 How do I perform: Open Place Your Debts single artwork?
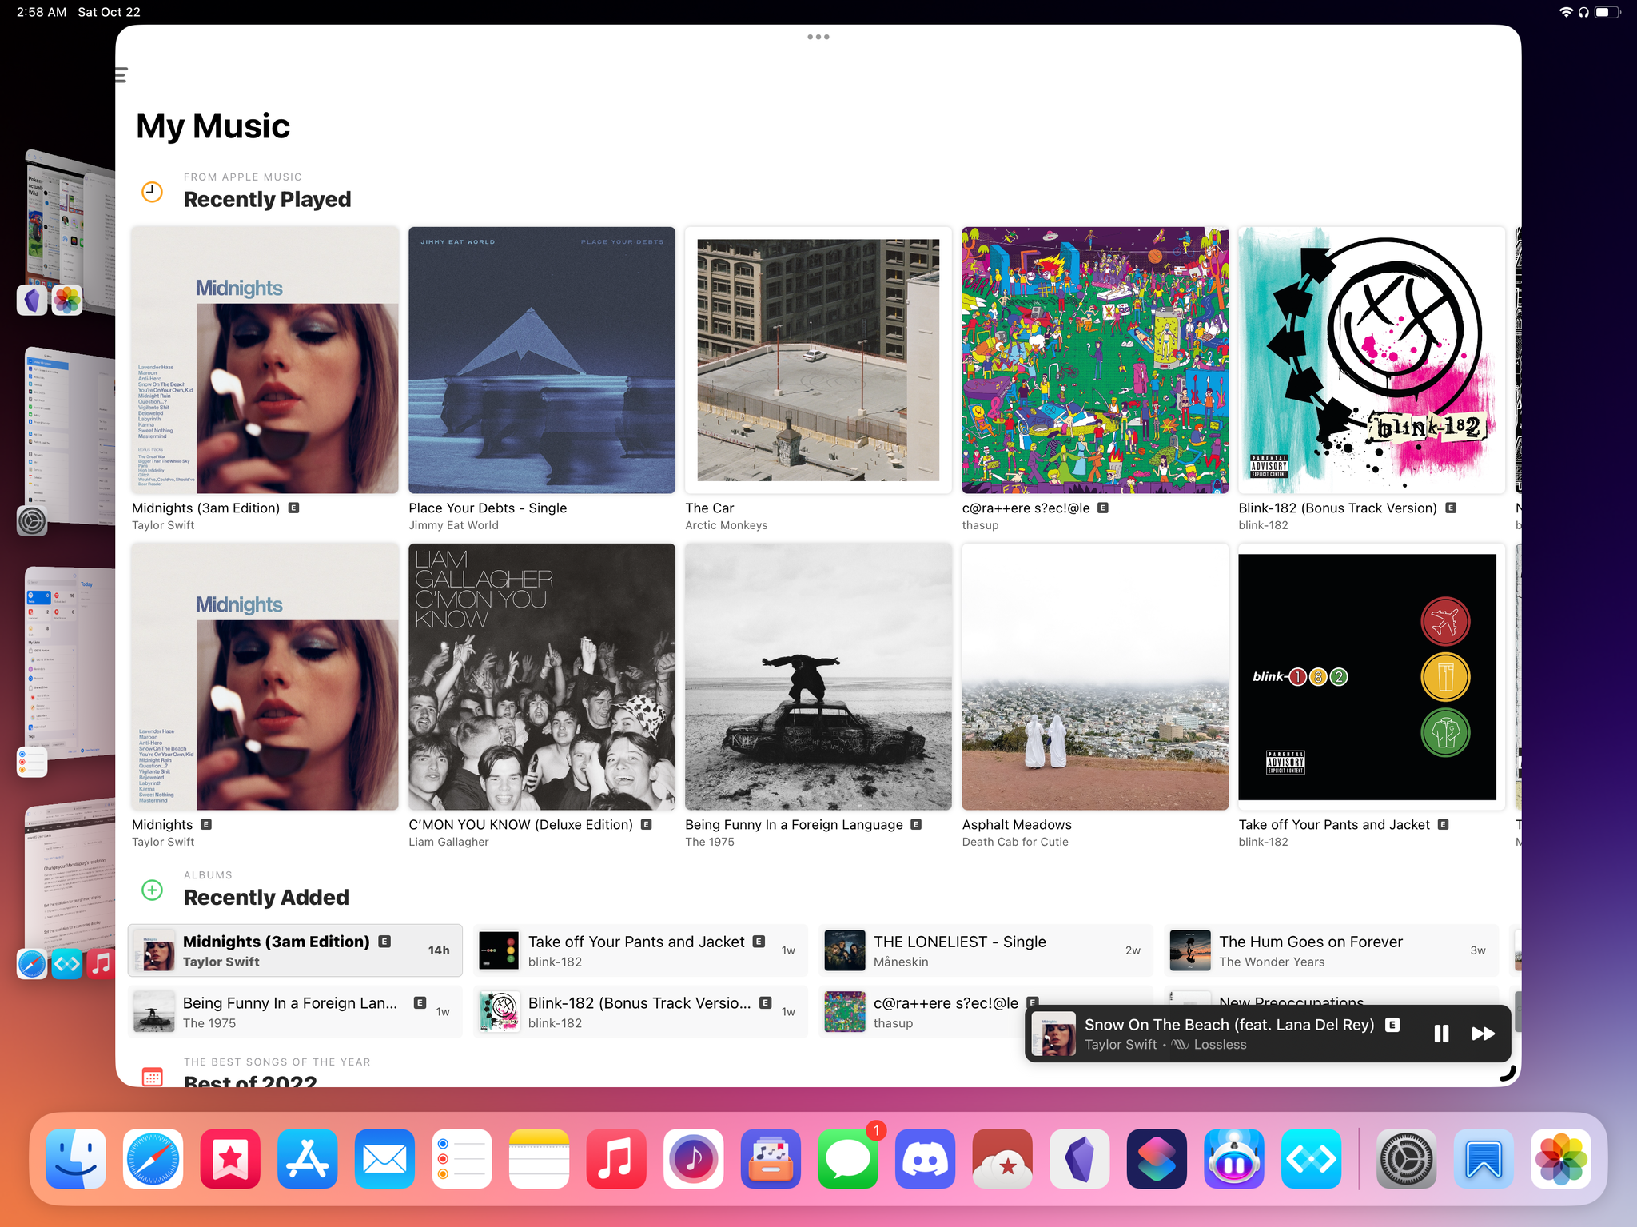pos(542,360)
